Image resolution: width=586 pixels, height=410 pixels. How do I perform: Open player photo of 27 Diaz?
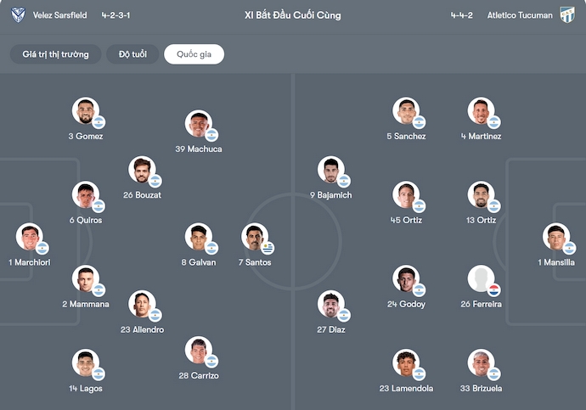(x=330, y=304)
